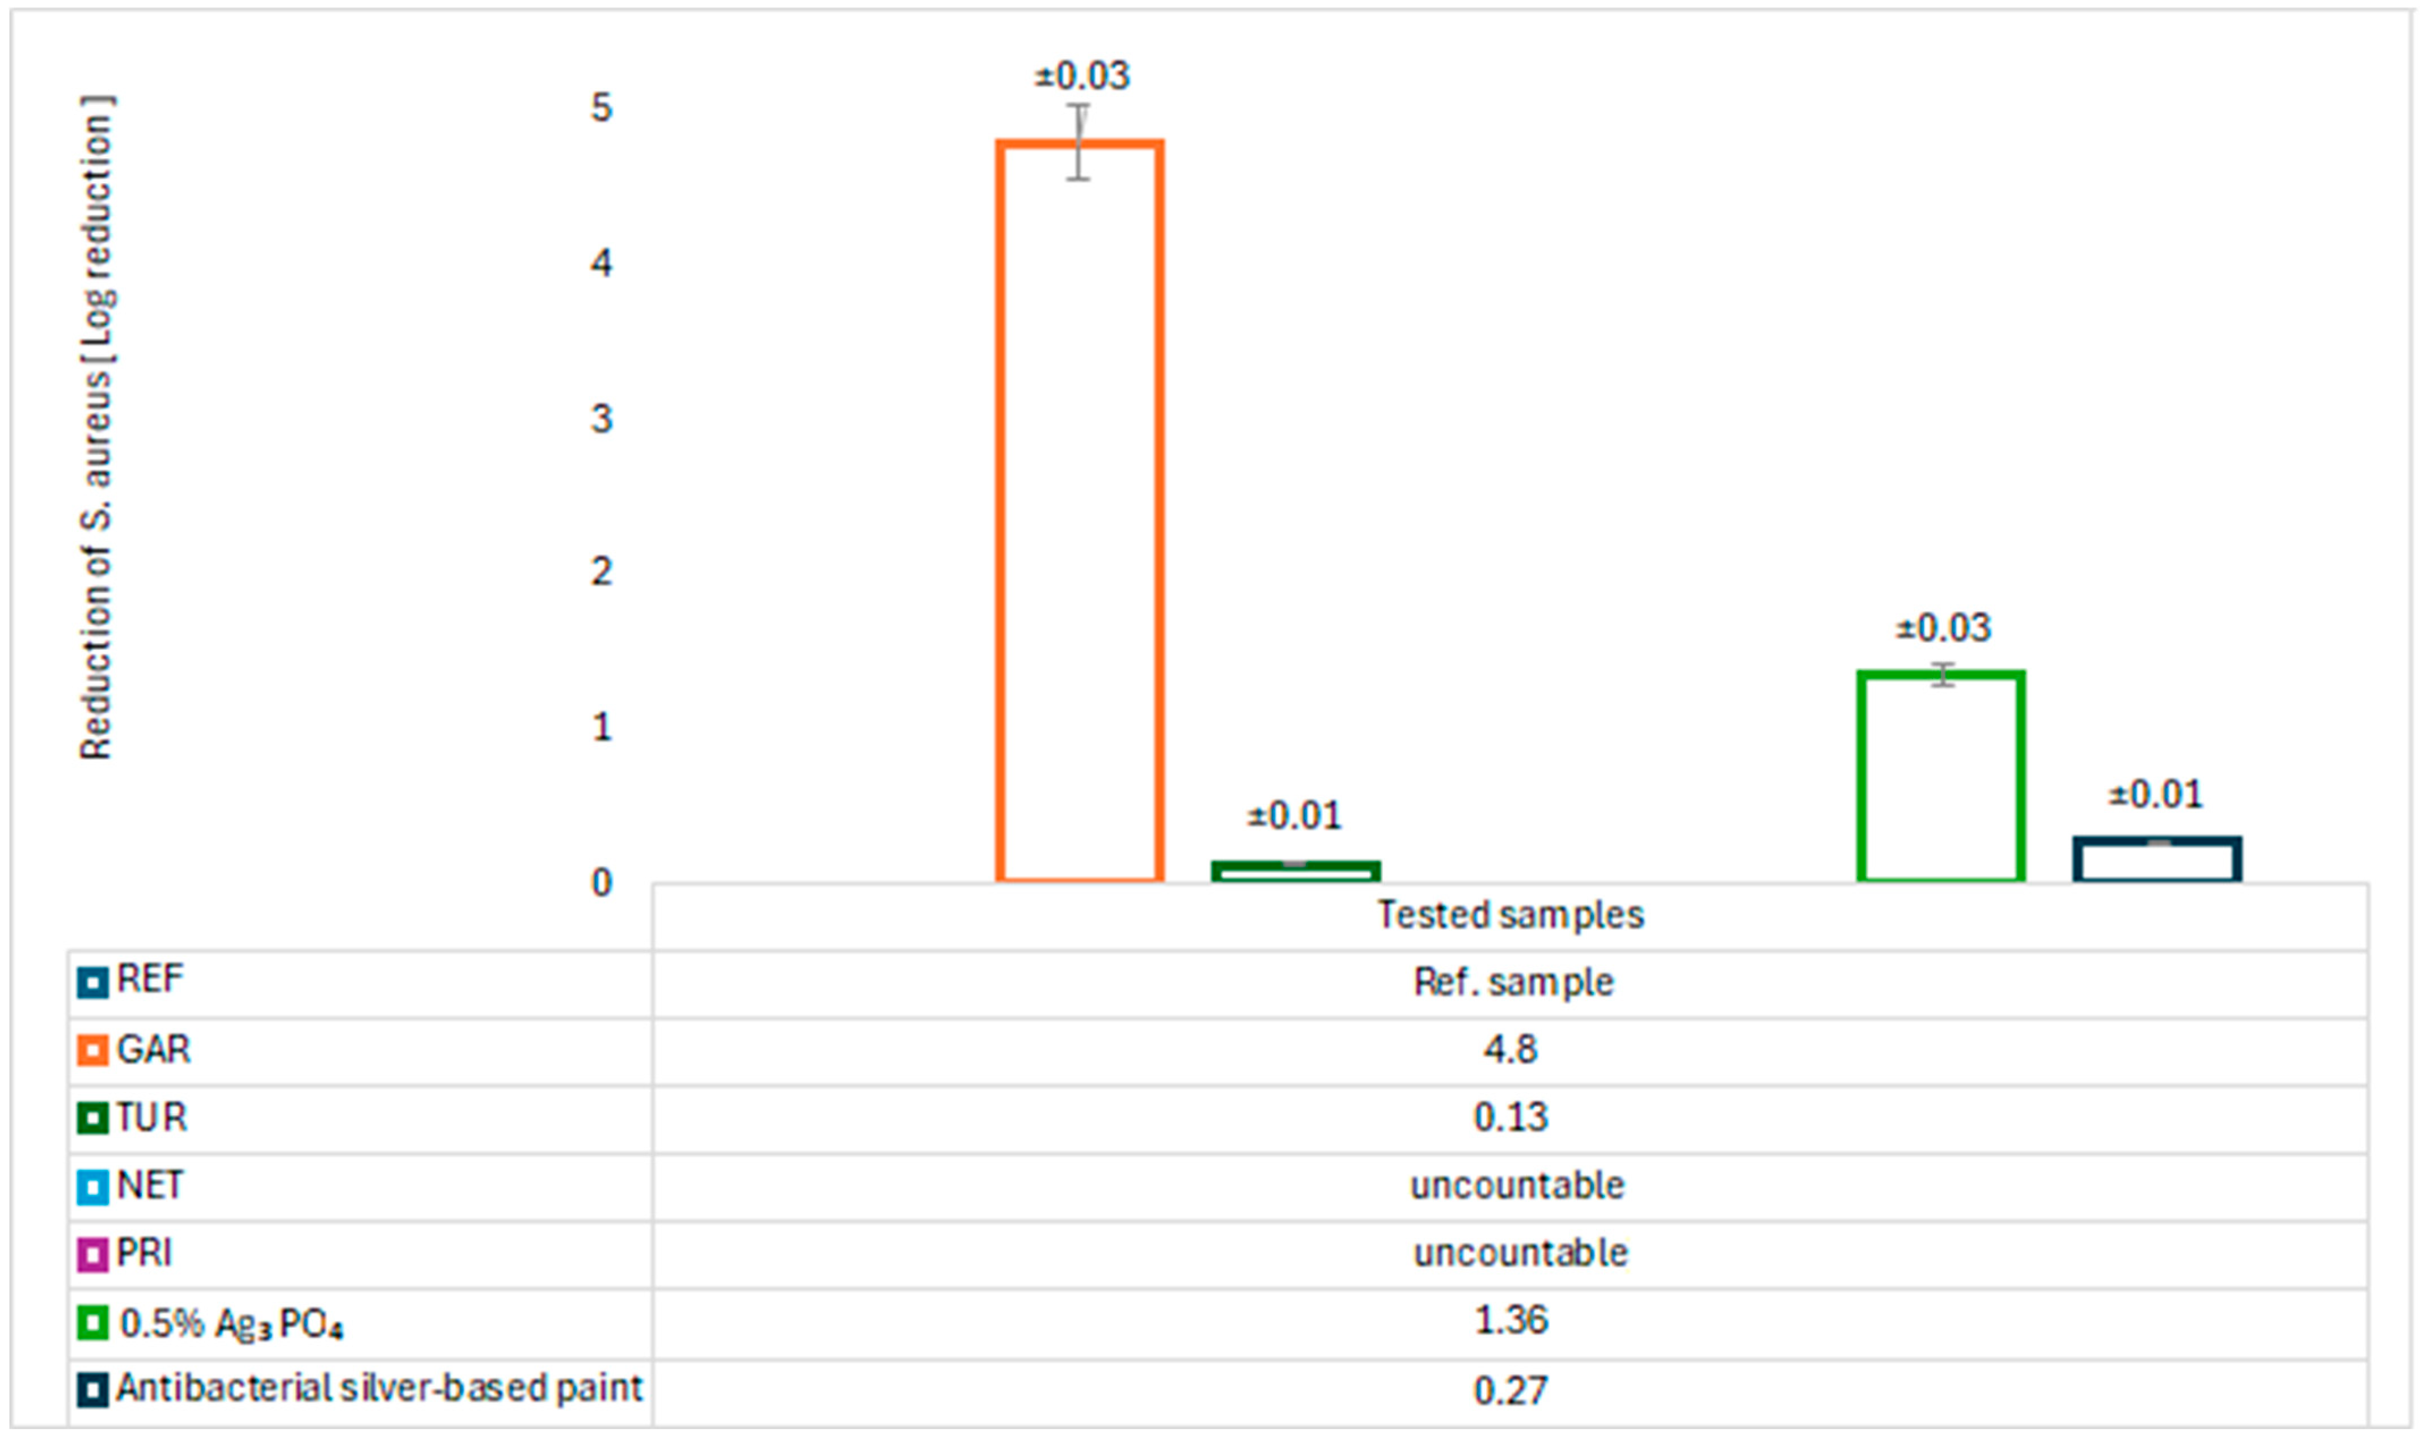The width and height of the screenshot is (2420, 1439).
Task: Click the short dark green TUR bar
Action: coord(1295,872)
